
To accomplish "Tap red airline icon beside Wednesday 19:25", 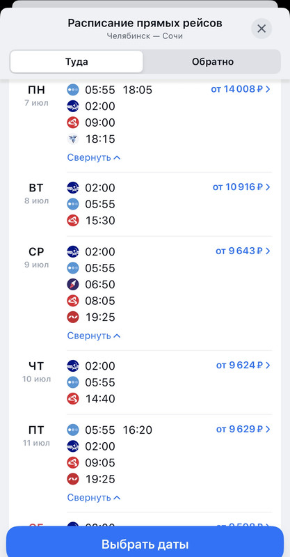I will click(x=73, y=317).
